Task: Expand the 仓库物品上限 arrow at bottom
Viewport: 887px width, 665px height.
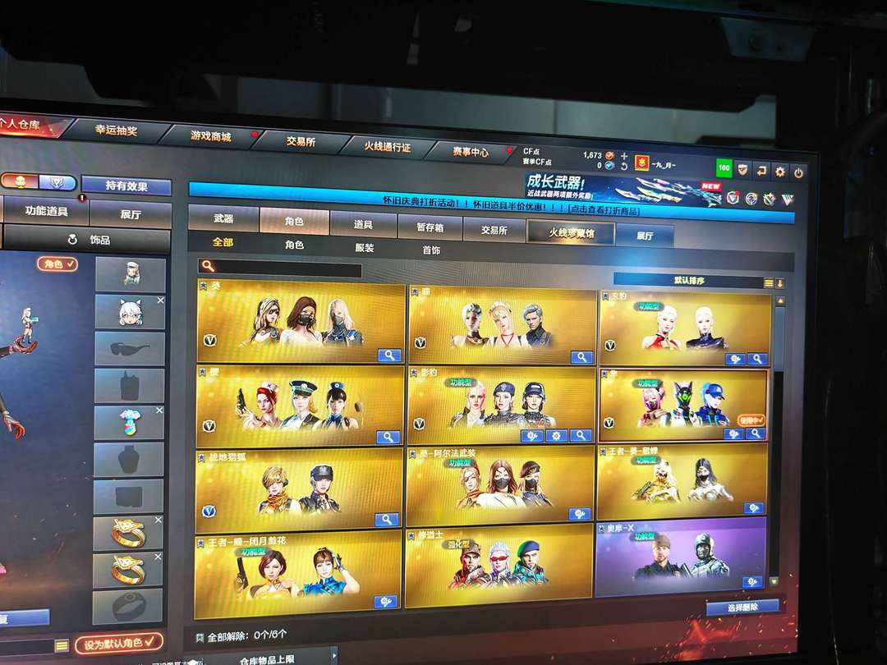Action: click(x=333, y=655)
